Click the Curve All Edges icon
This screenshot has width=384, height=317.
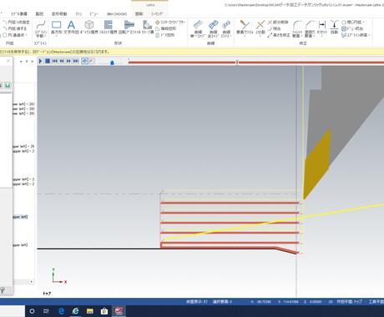pos(213,25)
